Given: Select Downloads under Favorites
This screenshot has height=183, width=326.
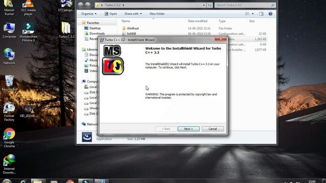Looking at the screenshot, I should point(97,34).
